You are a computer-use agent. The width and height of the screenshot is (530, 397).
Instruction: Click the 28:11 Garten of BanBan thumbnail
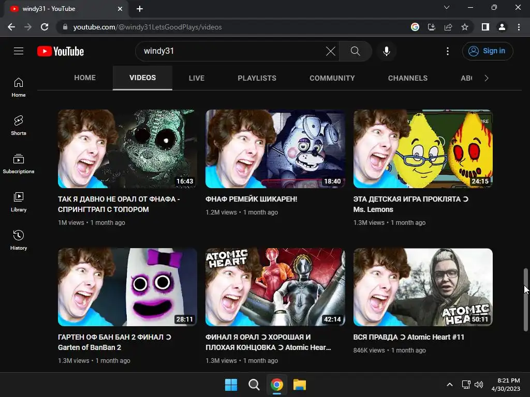pos(127,287)
